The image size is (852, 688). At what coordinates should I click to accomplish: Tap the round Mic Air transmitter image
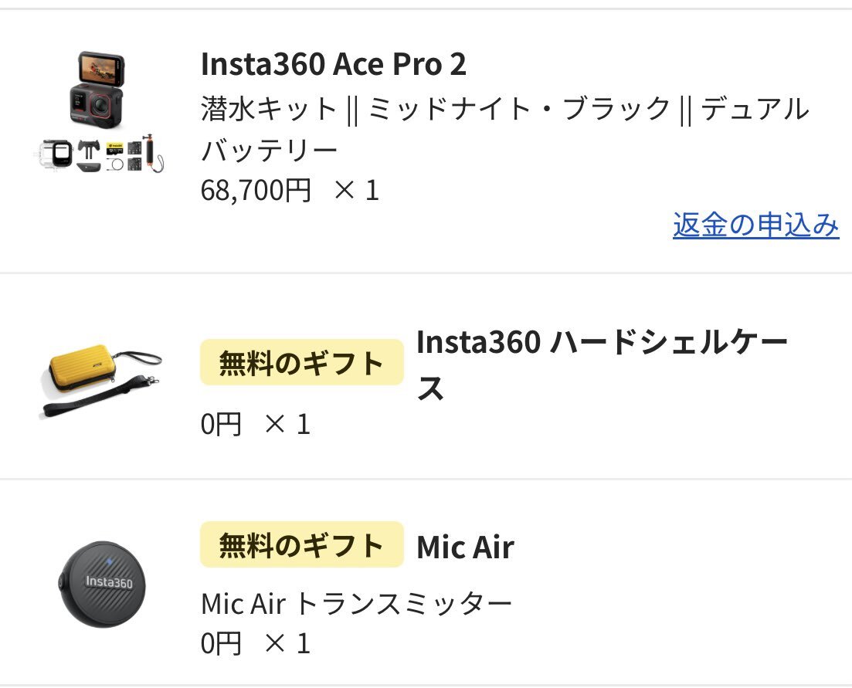click(101, 584)
